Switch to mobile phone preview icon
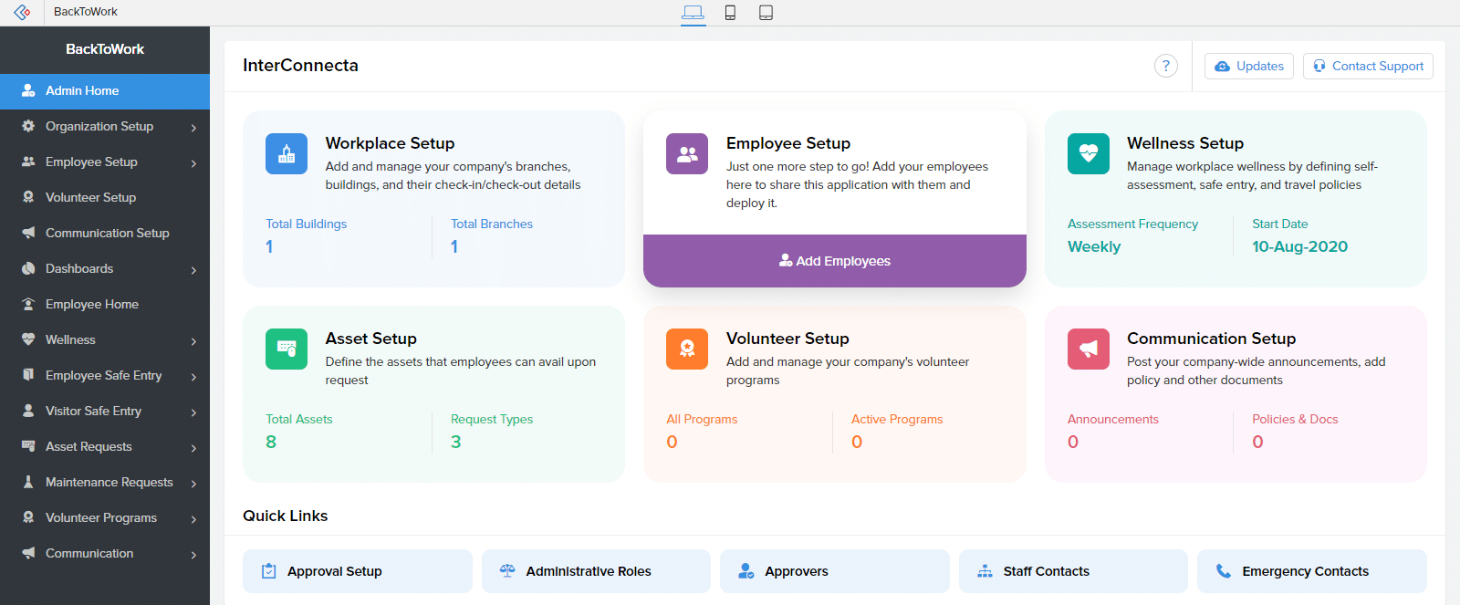This screenshot has height=605, width=1460. click(x=730, y=13)
